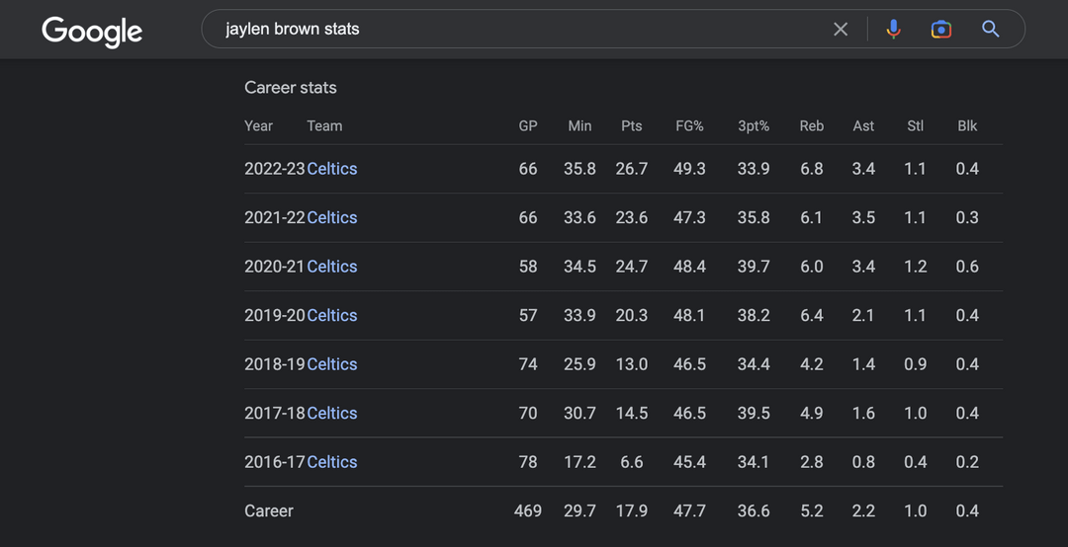Screen dimensions: 1068x547
Task: Click the GP column header
Action: pyautogui.click(x=528, y=126)
